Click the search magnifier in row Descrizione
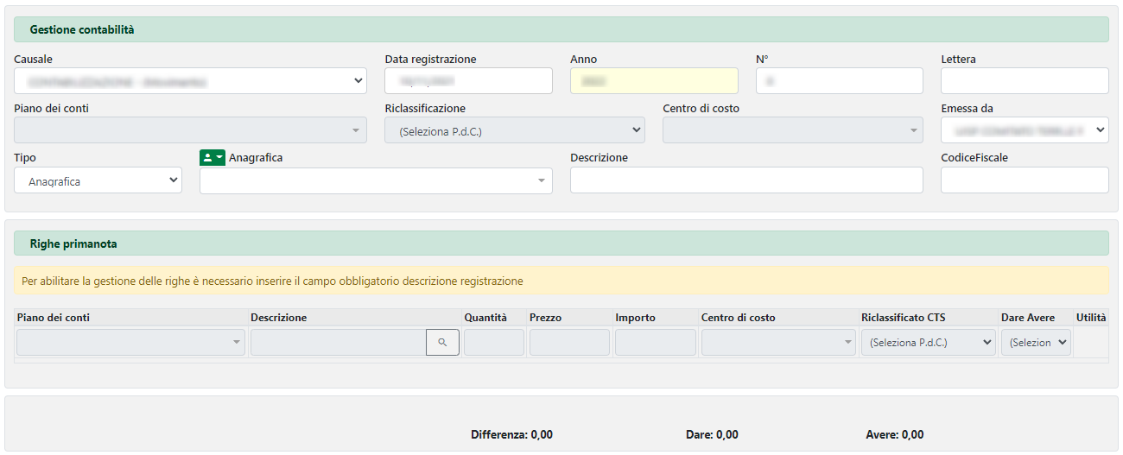 442,343
